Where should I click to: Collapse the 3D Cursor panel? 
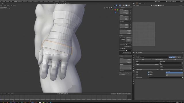120,56
